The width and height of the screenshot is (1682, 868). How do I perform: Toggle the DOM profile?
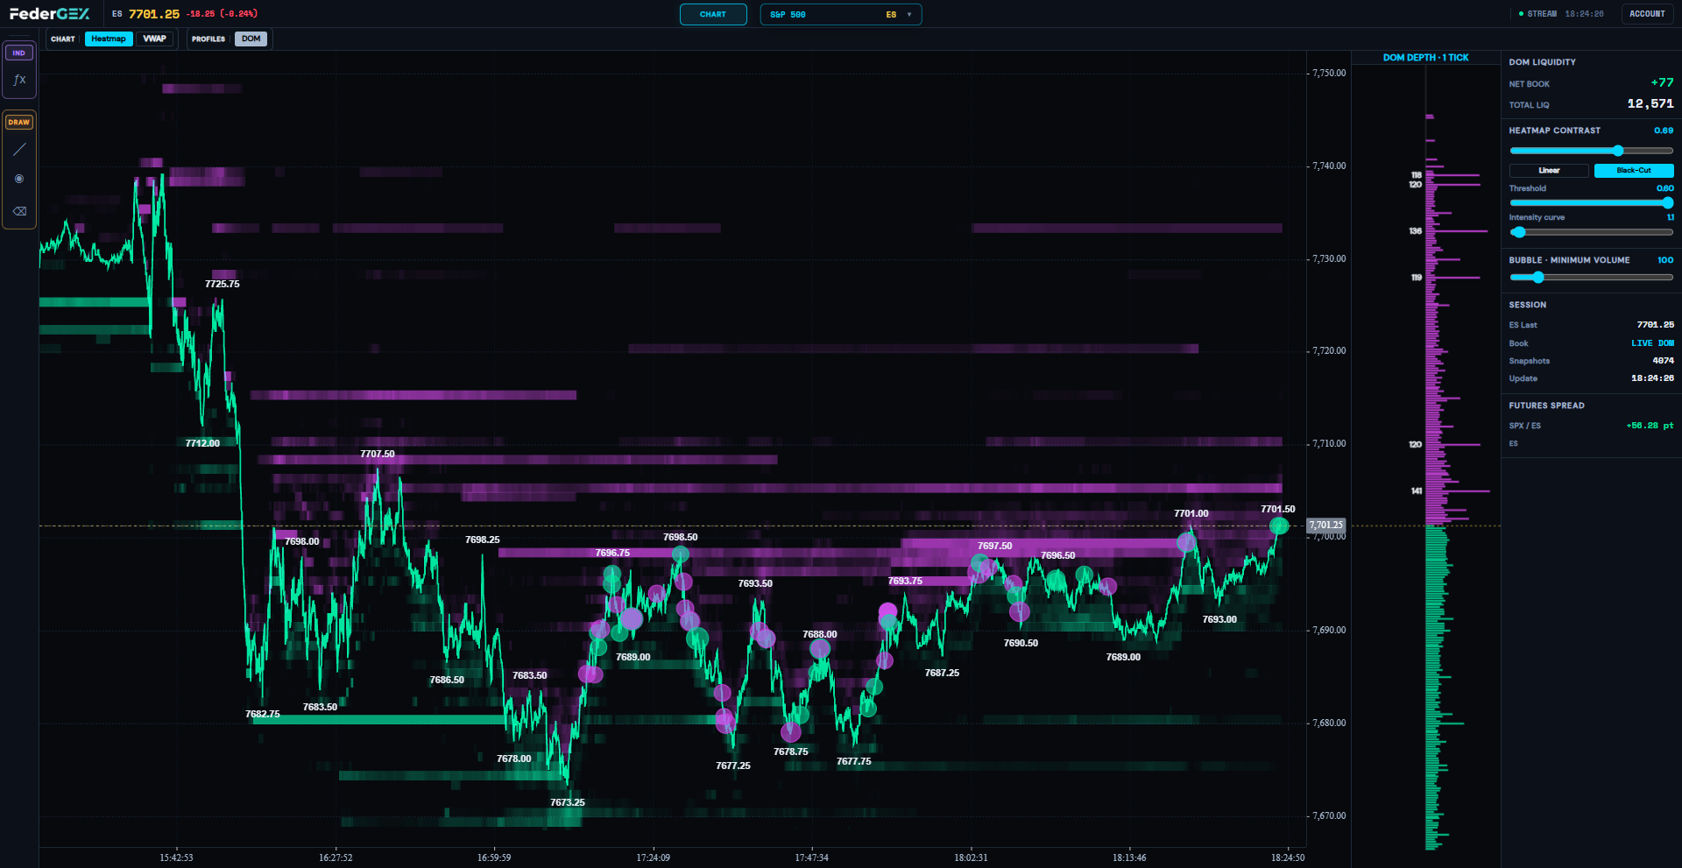point(251,39)
